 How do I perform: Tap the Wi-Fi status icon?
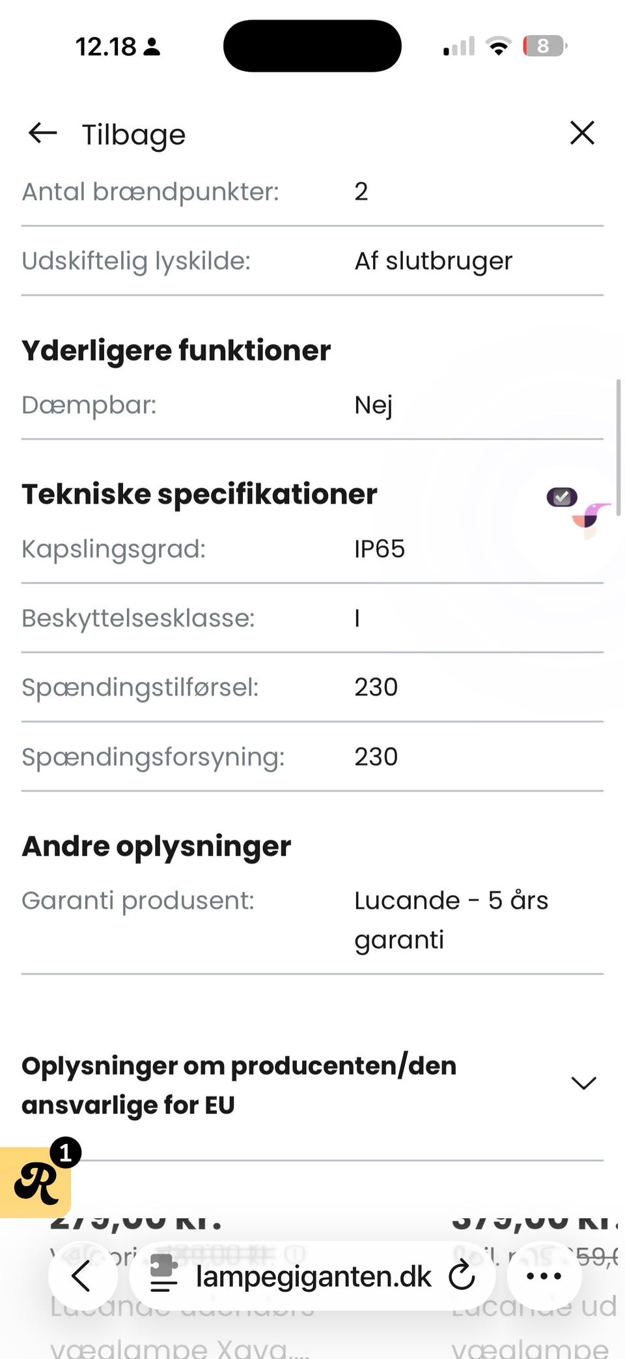click(x=499, y=47)
